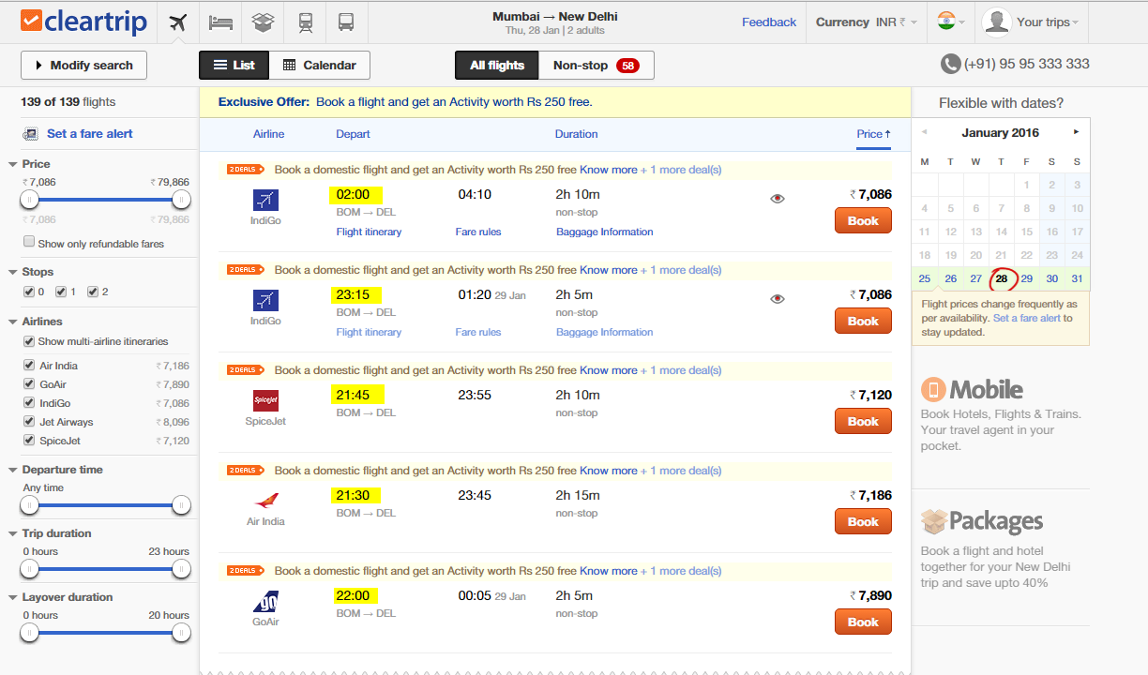Click the user avatar icon
This screenshot has width=1148, height=675.
tap(997, 22)
